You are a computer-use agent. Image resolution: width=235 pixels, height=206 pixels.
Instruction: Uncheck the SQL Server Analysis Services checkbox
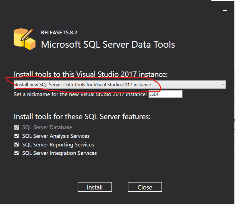(x=17, y=136)
